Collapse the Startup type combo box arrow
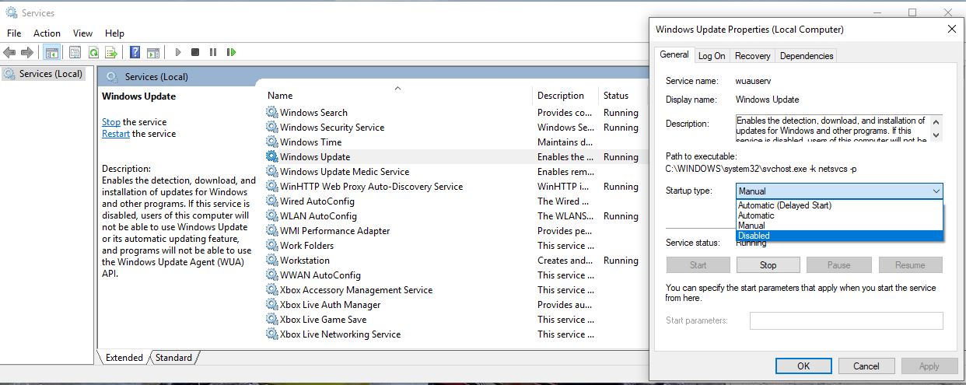This screenshot has height=385, width=966. click(936, 191)
